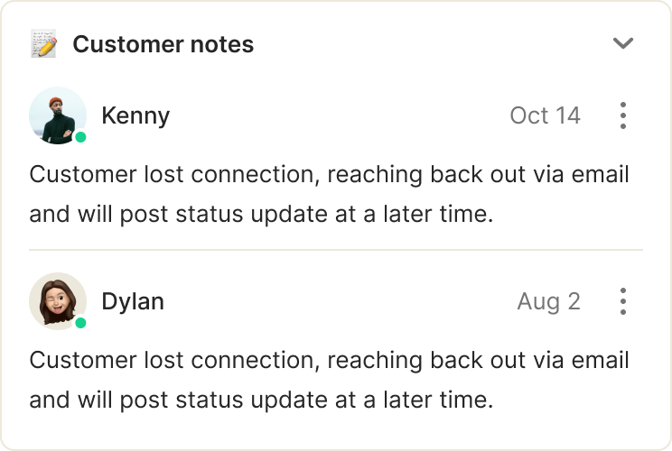Click the Aug 2 date
Screen dimensions: 672x451
coord(548,301)
